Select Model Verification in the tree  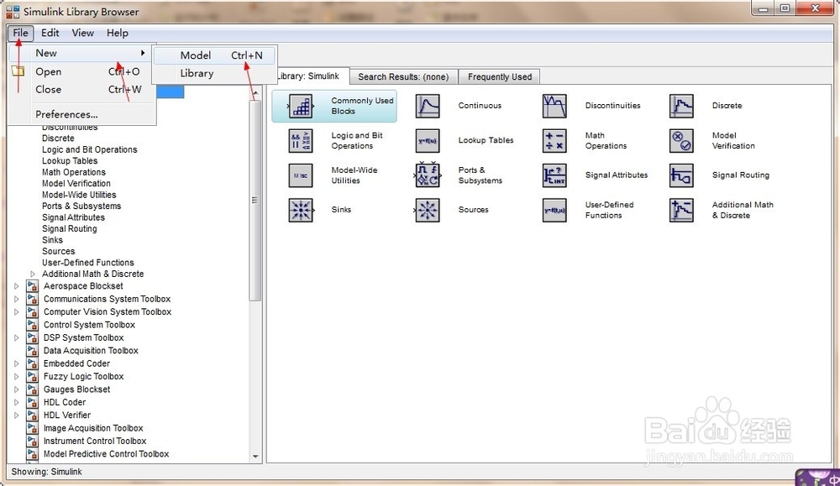click(76, 183)
